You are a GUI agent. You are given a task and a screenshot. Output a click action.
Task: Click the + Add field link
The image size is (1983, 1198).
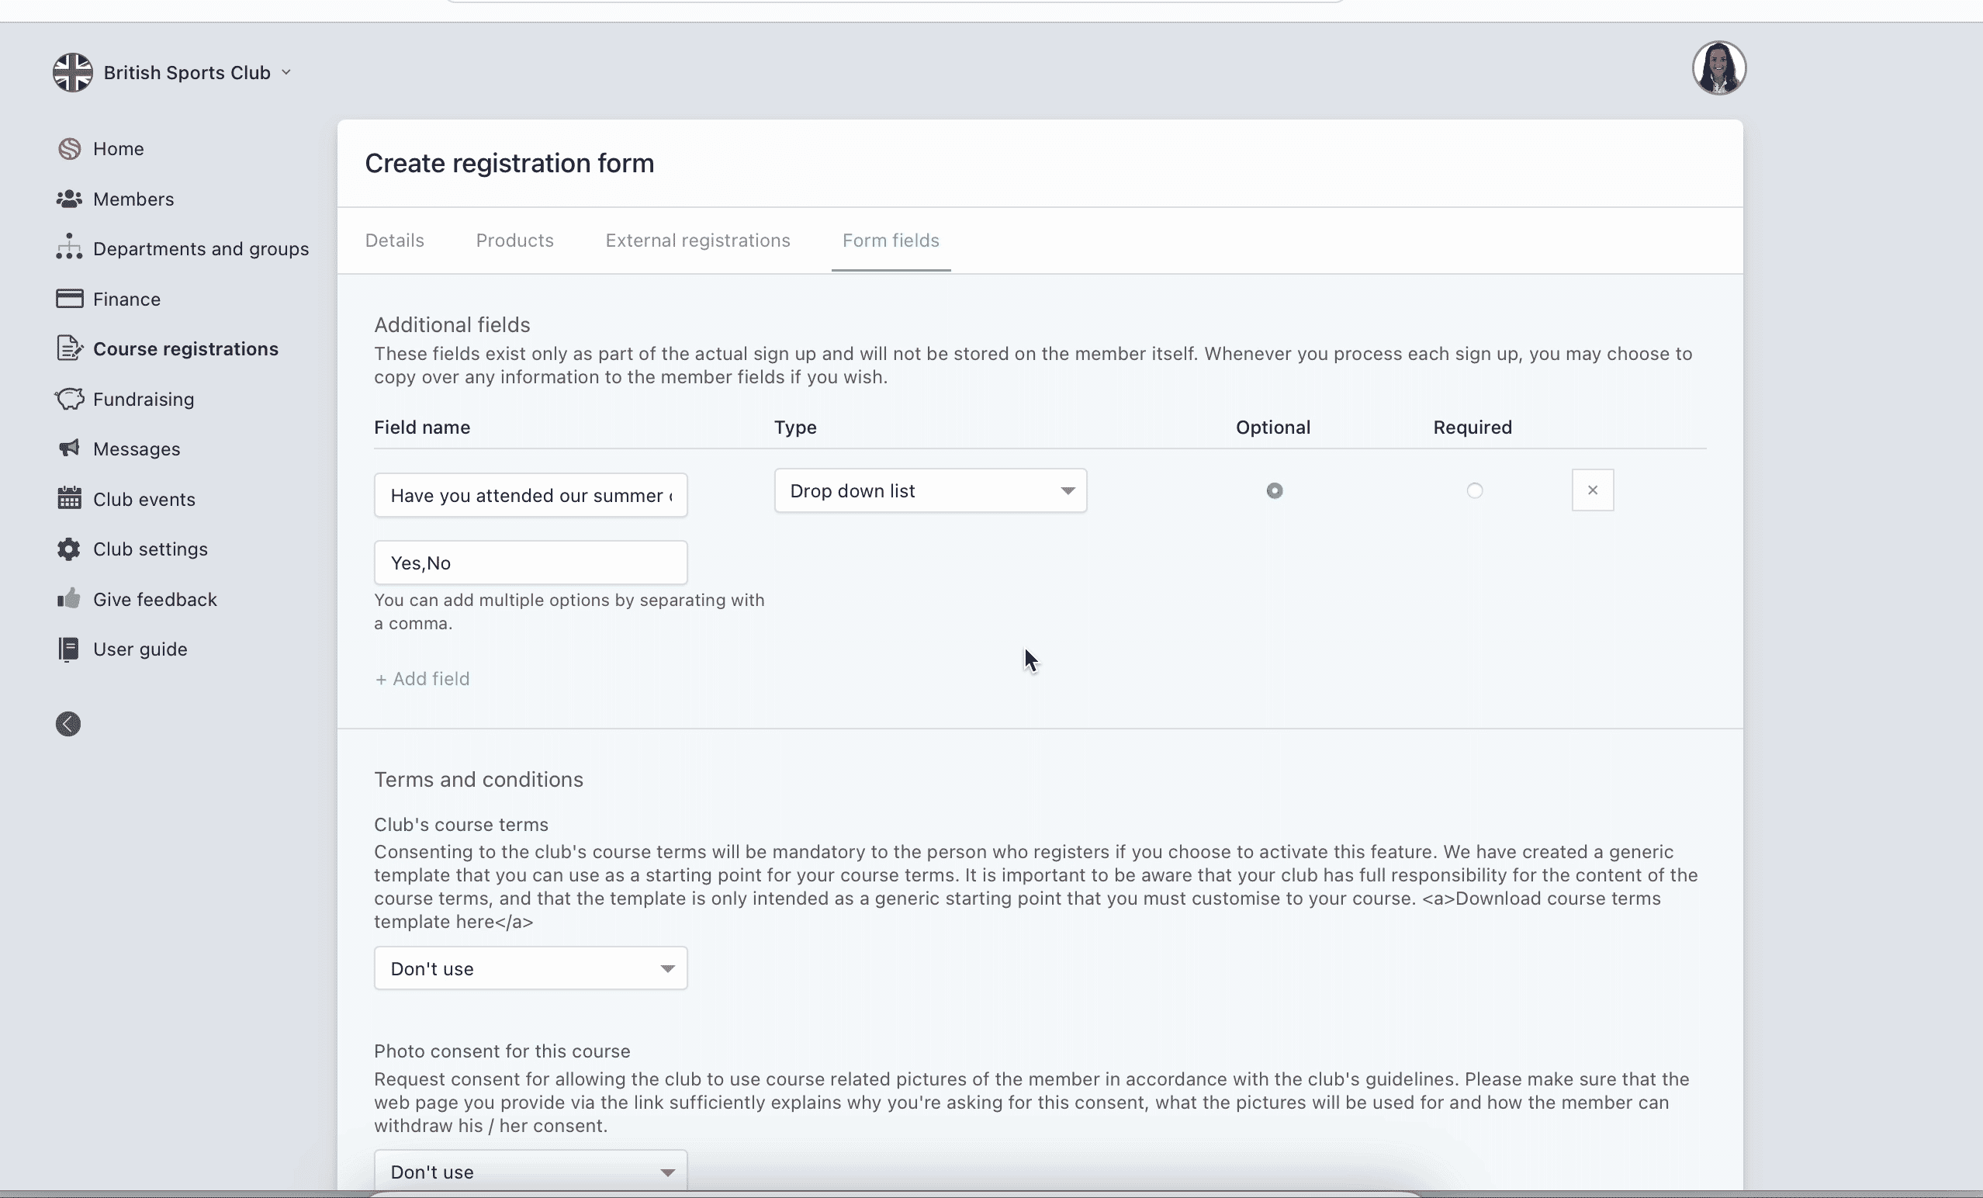click(x=423, y=679)
